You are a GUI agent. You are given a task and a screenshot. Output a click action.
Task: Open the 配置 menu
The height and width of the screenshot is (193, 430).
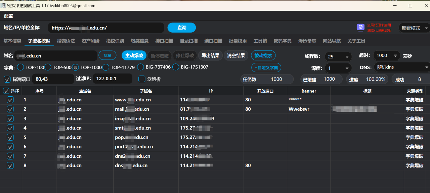(x=8, y=16)
